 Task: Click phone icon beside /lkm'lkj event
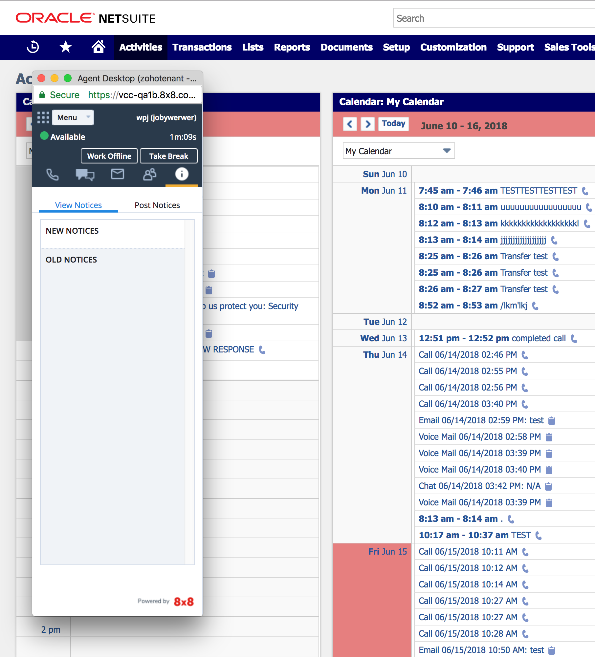535,306
